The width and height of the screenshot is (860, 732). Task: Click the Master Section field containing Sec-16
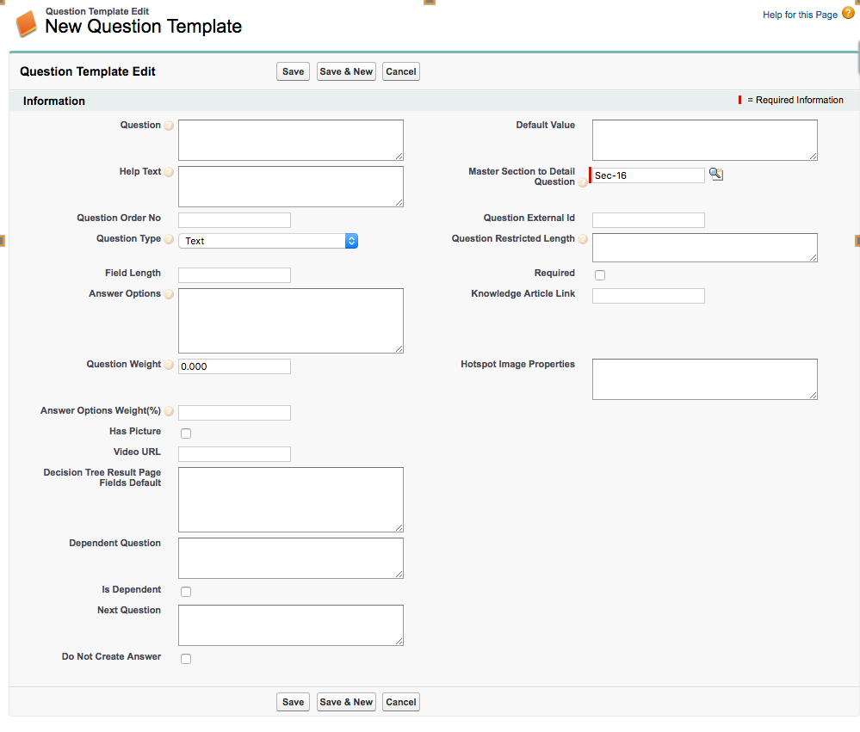click(x=648, y=175)
